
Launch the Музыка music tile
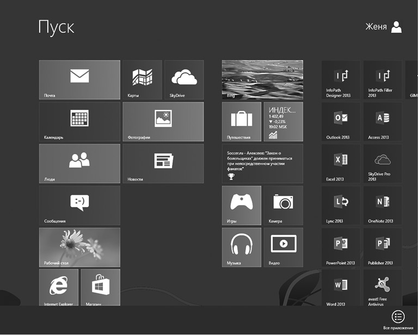click(242, 247)
